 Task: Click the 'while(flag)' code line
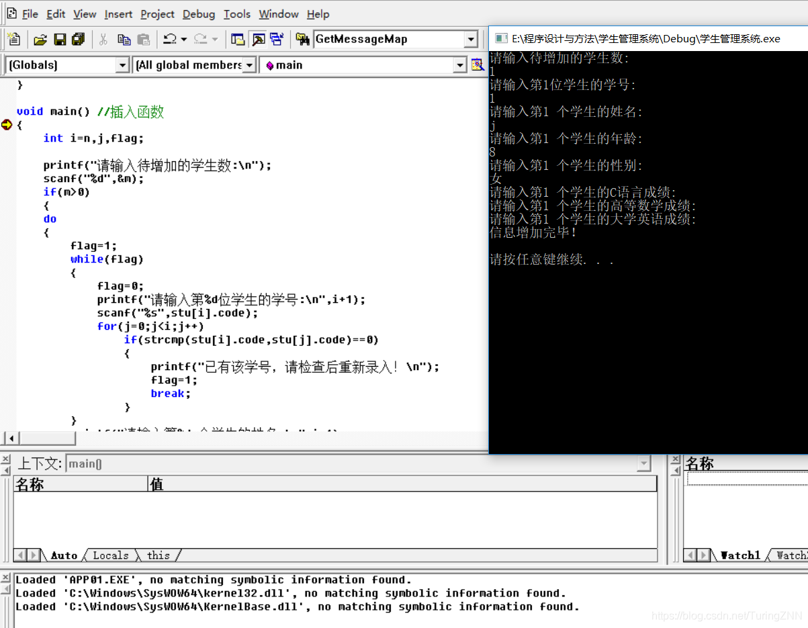point(107,259)
